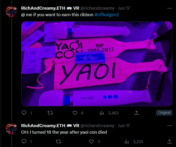Viewport: 176px width, 147px height.
Task: Open more options on second tweet
Action: pos(169,126)
